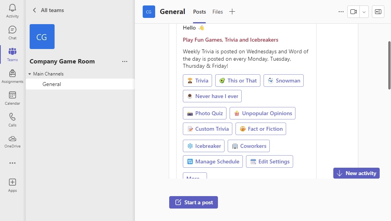This screenshot has width=391, height=221.
Task: Open the Photo Quiz game
Action: point(205,113)
